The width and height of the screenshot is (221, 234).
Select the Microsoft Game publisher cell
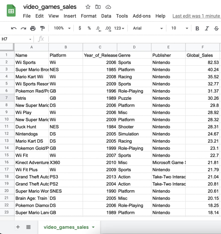point(169,162)
